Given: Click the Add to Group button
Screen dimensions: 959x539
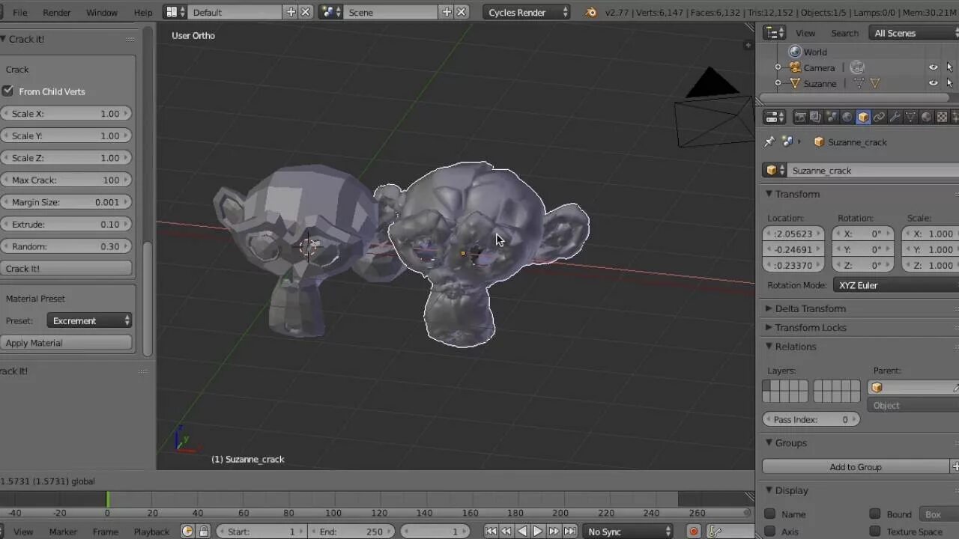Looking at the screenshot, I should (856, 466).
